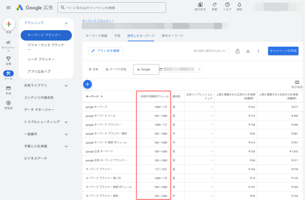Image resolution: width=305 pixels, height=200 pixels.
Task: Click the キャンペーンの作成 button
Action: 283,51
